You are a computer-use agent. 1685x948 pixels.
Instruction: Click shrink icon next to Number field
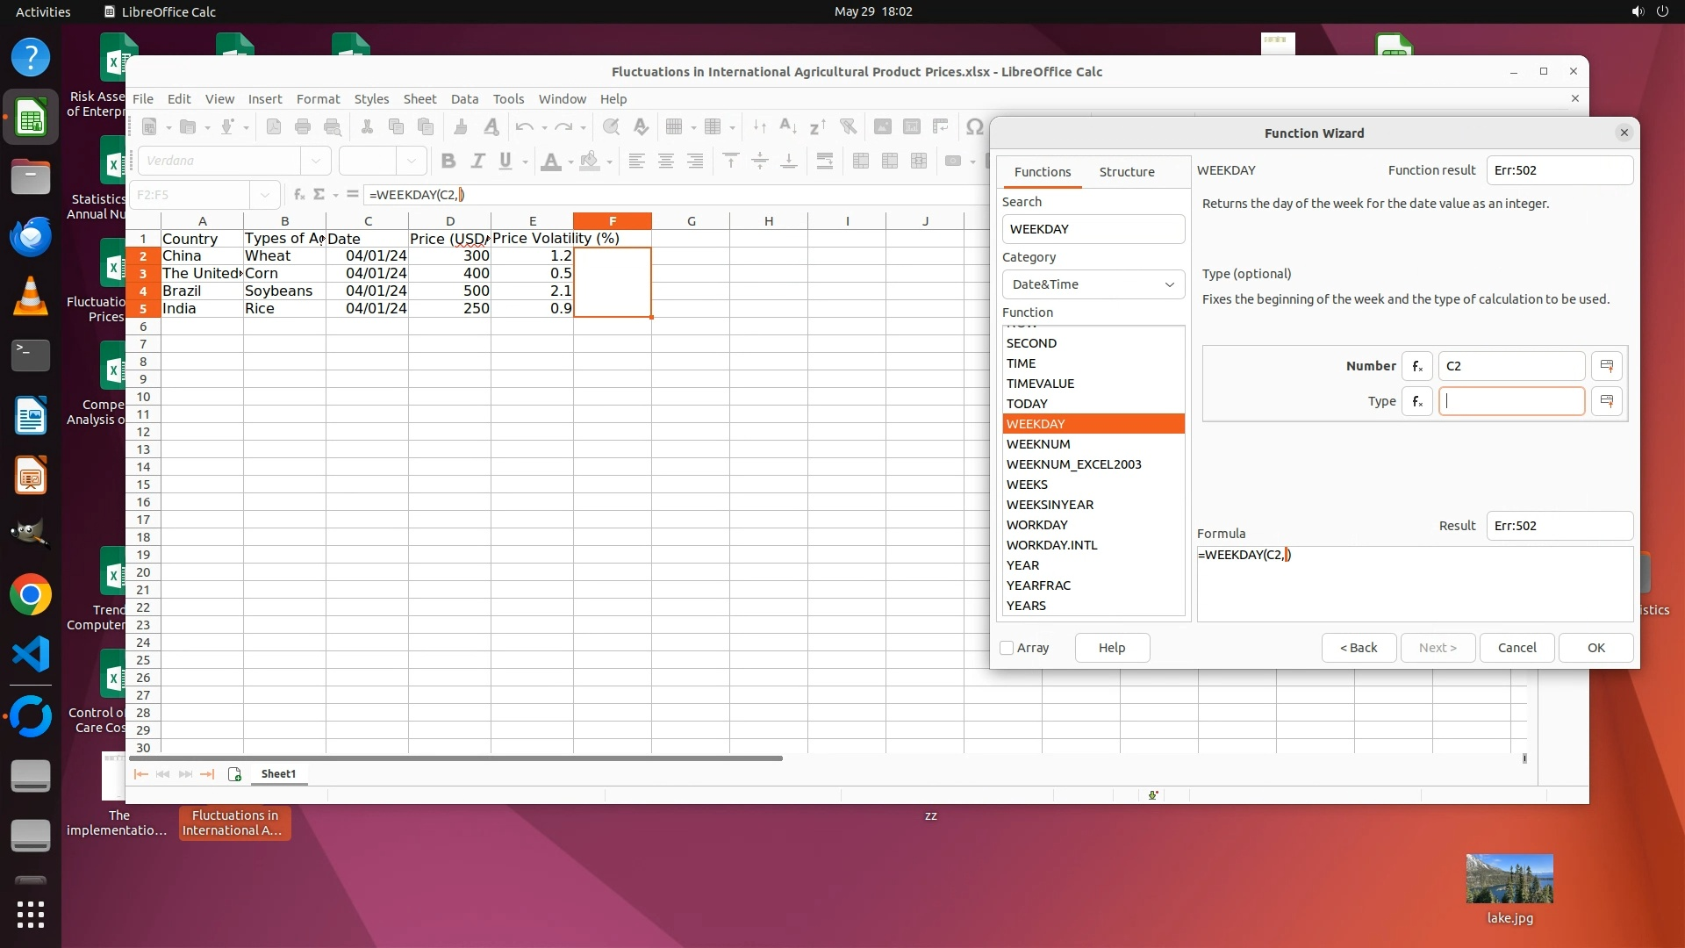[x=1606, y=366]
